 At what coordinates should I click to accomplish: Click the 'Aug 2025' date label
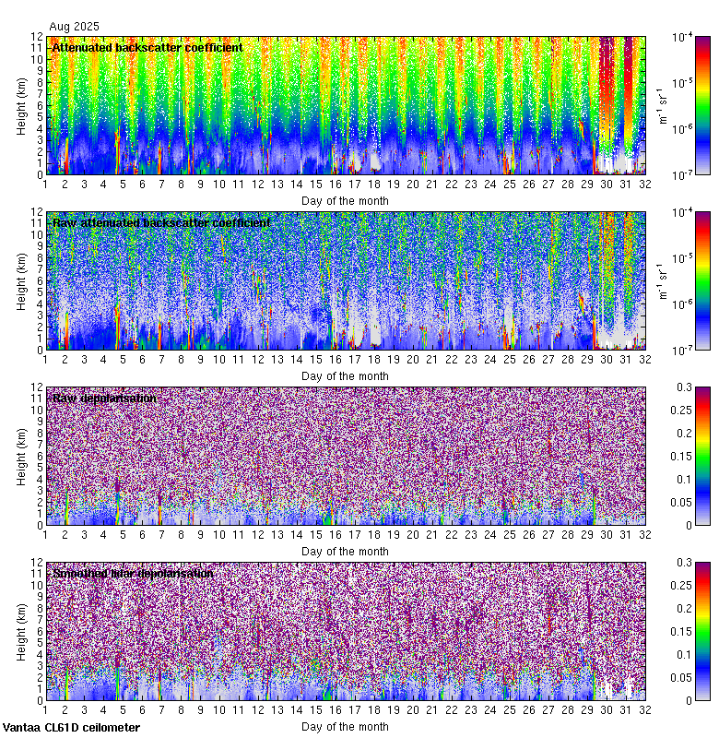[74, 27]
